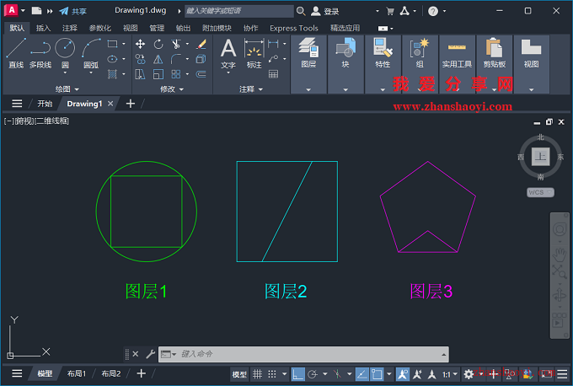Click the Dimension (标注) tool
The height and width of the screenshot is (386, 573).
click(x=254, y=53)
